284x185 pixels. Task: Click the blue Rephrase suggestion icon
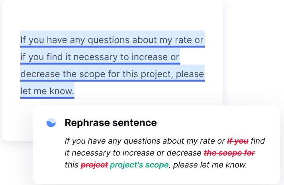click(x=51, y=123)
